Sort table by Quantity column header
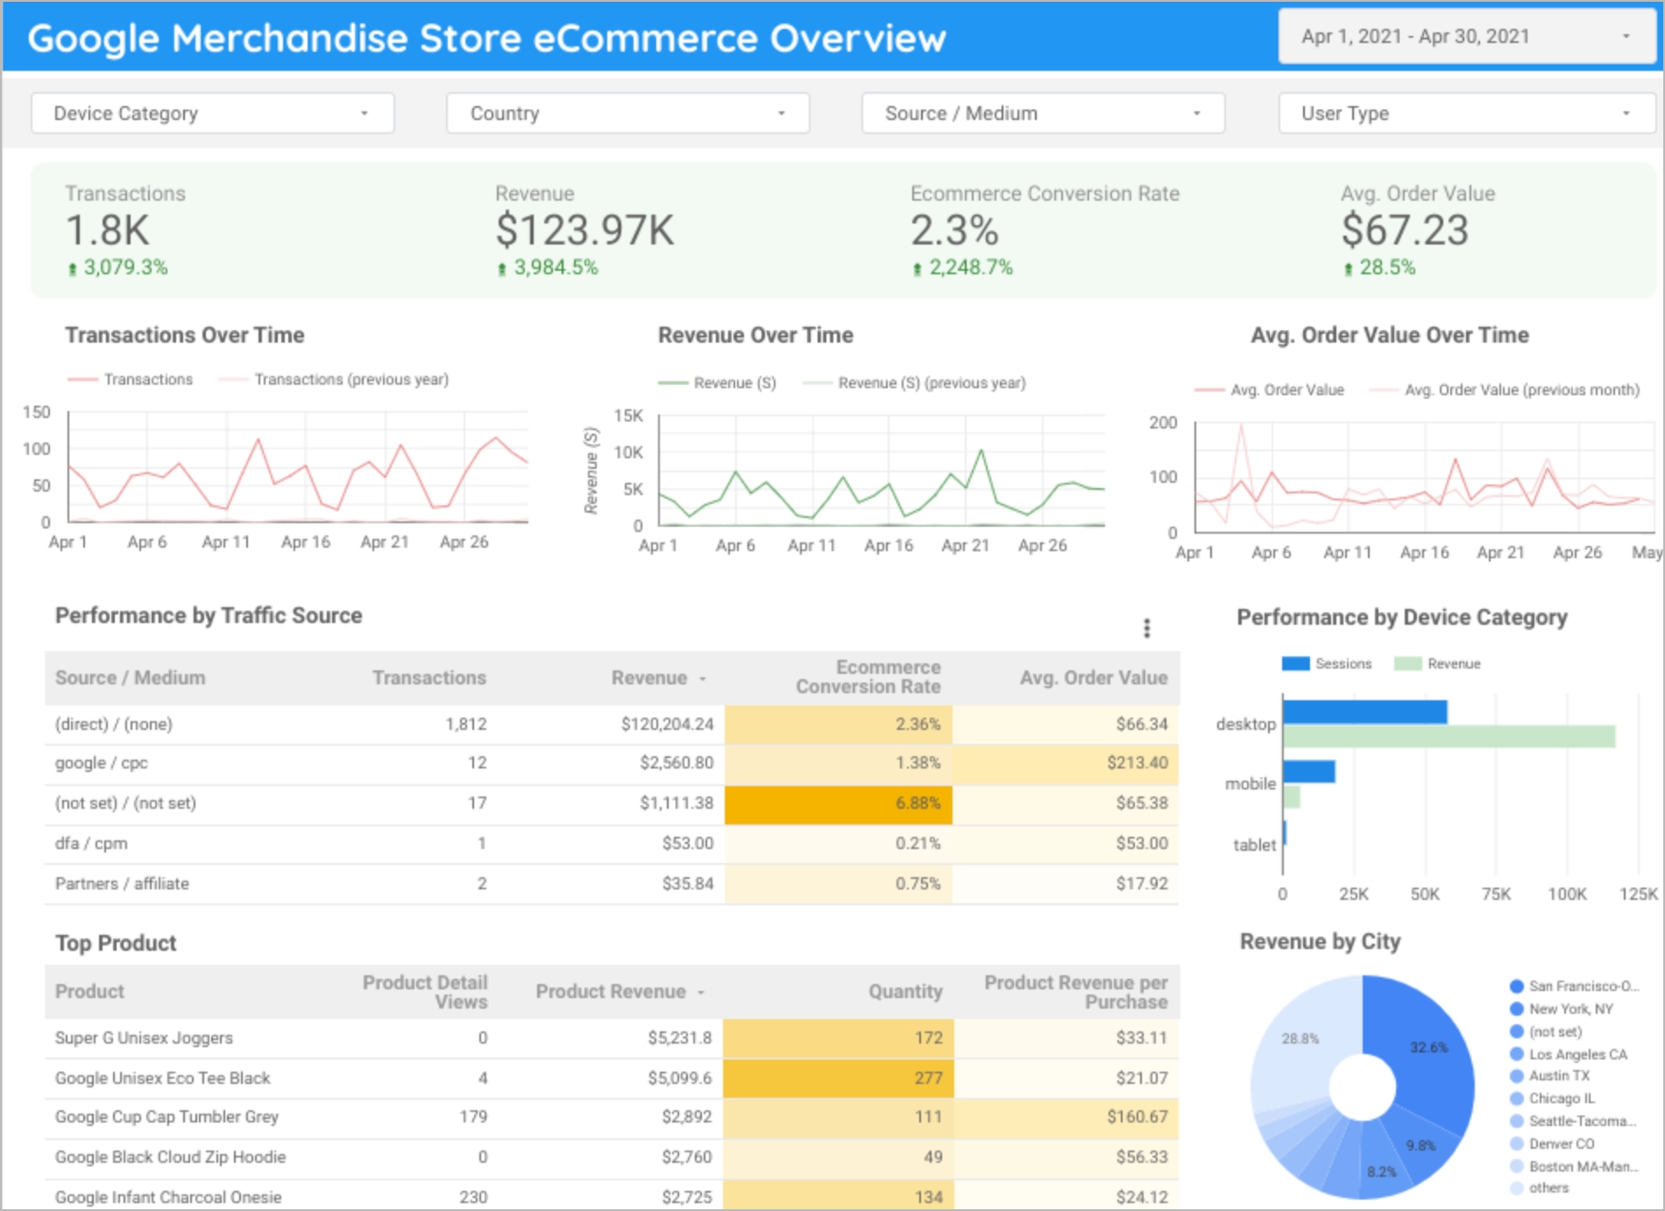The image size is (1665, 1211). tap(905, 992)
